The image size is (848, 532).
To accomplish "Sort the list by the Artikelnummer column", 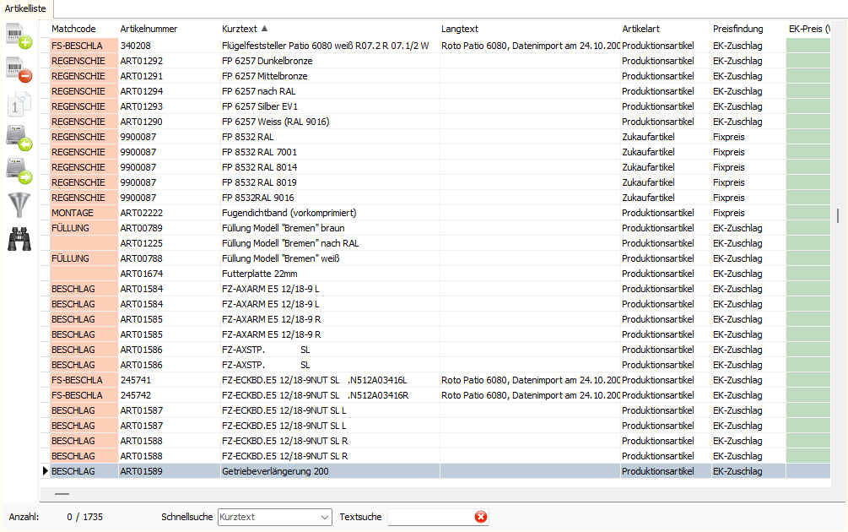I will point(148,28).
